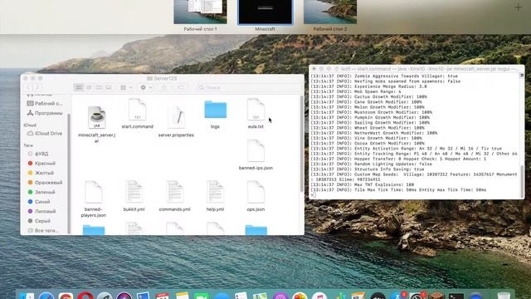Viewport: 531px width, 299px height.
Task: Open iCloud Drive in sidebar
Action: point(44,133)
